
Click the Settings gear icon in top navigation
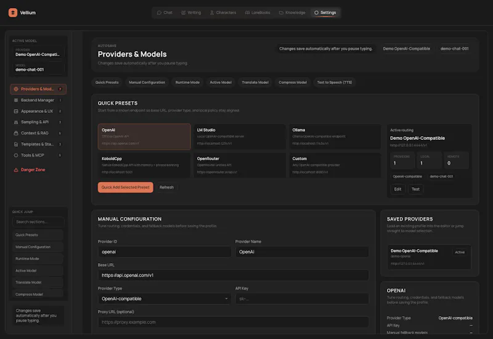(316, 12)
